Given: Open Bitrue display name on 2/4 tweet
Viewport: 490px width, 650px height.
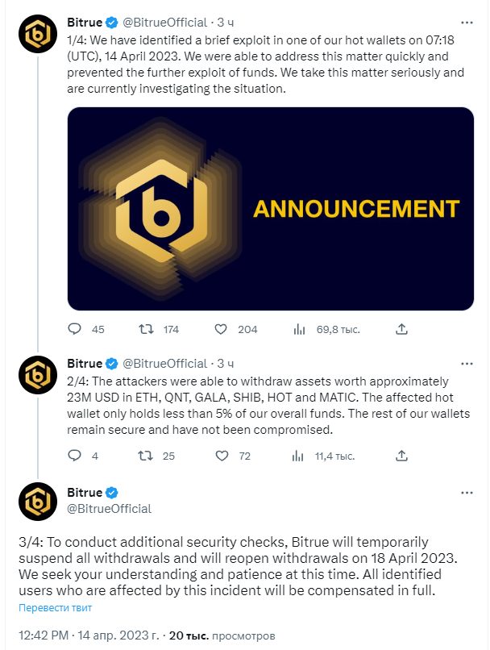Looking at the screenshot, I should pos(85,364).
